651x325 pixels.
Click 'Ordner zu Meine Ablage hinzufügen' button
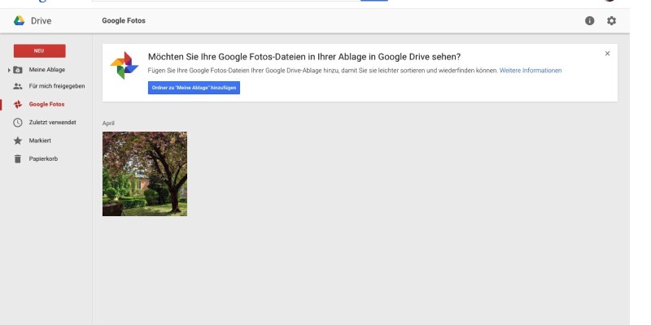coord(194,88)
